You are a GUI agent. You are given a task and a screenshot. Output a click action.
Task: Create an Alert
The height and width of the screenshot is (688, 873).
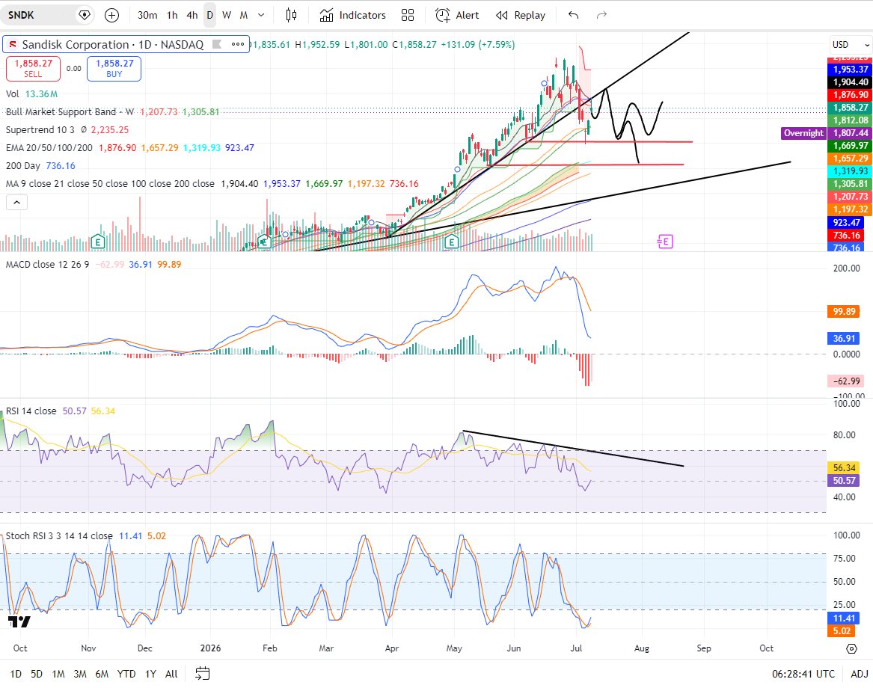coord(457,15)
